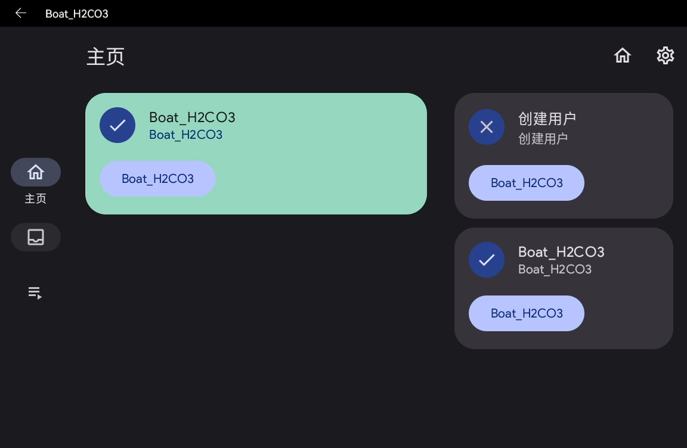This screenshot has height=448, width=687.
Task: Click the checkmark on the lower Boat_H2CO3 card
Action: coord(486,260)
